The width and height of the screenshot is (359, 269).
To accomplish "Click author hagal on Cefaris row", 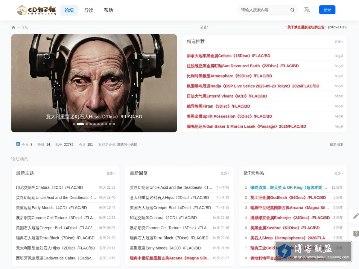I will pos(339,56).
